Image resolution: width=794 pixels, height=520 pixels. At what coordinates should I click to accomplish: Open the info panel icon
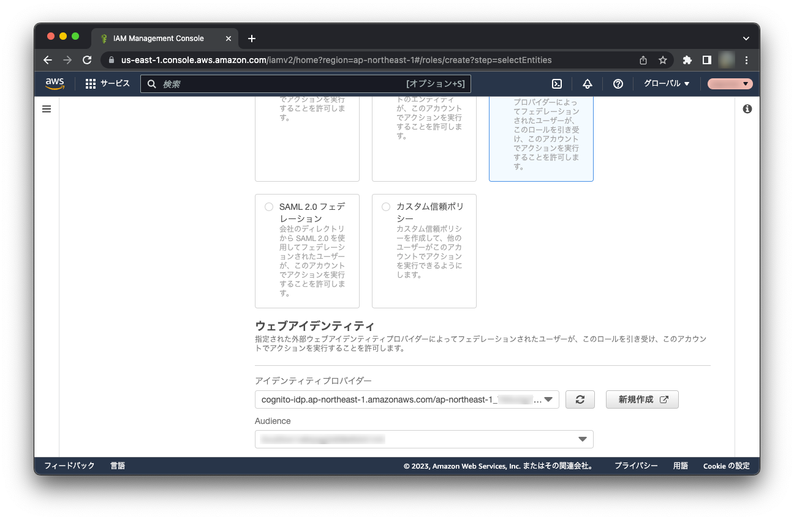(747, 109)
